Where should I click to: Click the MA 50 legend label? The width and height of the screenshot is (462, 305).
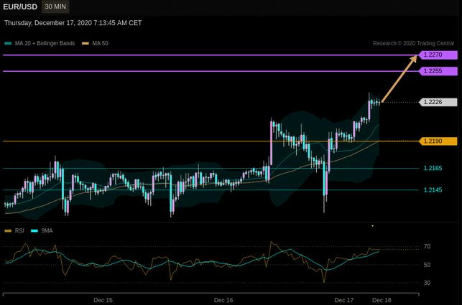click(x=100, y=43)
